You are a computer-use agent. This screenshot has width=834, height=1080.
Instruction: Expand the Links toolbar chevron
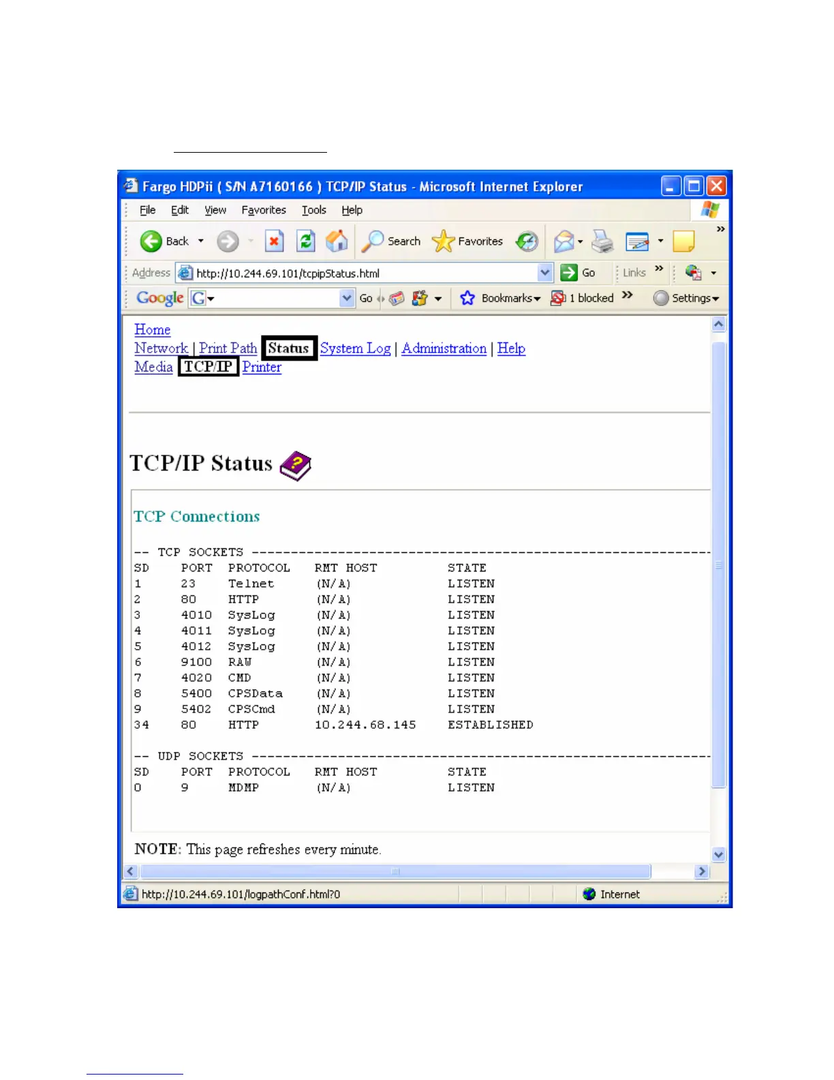pyautogui.click(x=659, y=269)
